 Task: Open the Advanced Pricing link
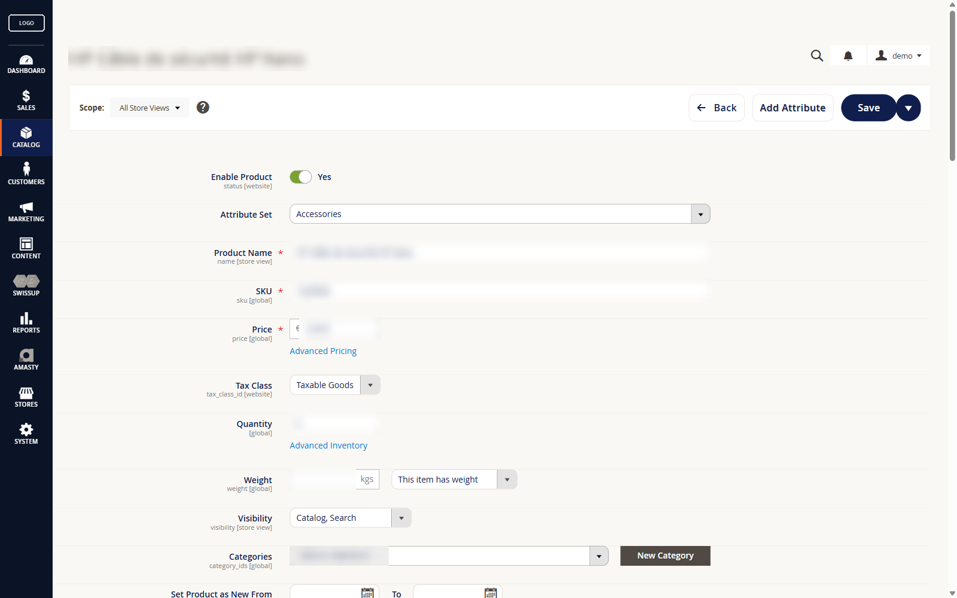point(323,351)
